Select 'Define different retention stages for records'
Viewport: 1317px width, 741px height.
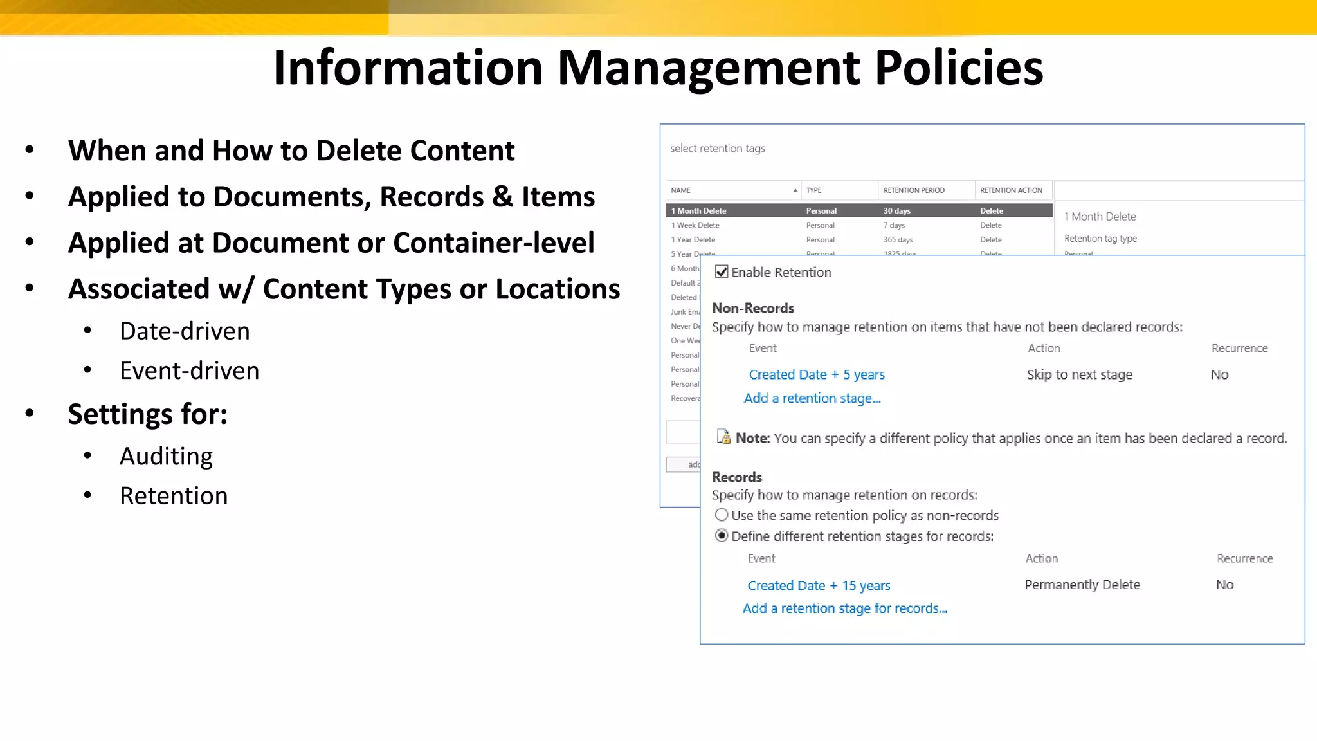click(722, 536)
